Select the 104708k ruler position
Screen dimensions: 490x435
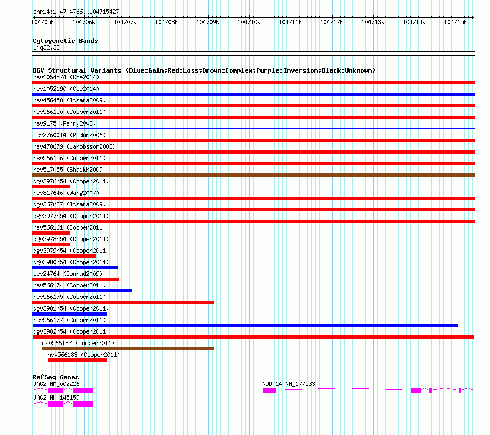pos(166,22)
